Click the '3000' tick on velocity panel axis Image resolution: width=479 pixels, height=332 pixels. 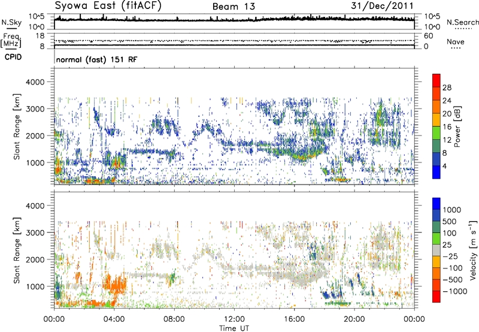(37, 233)
